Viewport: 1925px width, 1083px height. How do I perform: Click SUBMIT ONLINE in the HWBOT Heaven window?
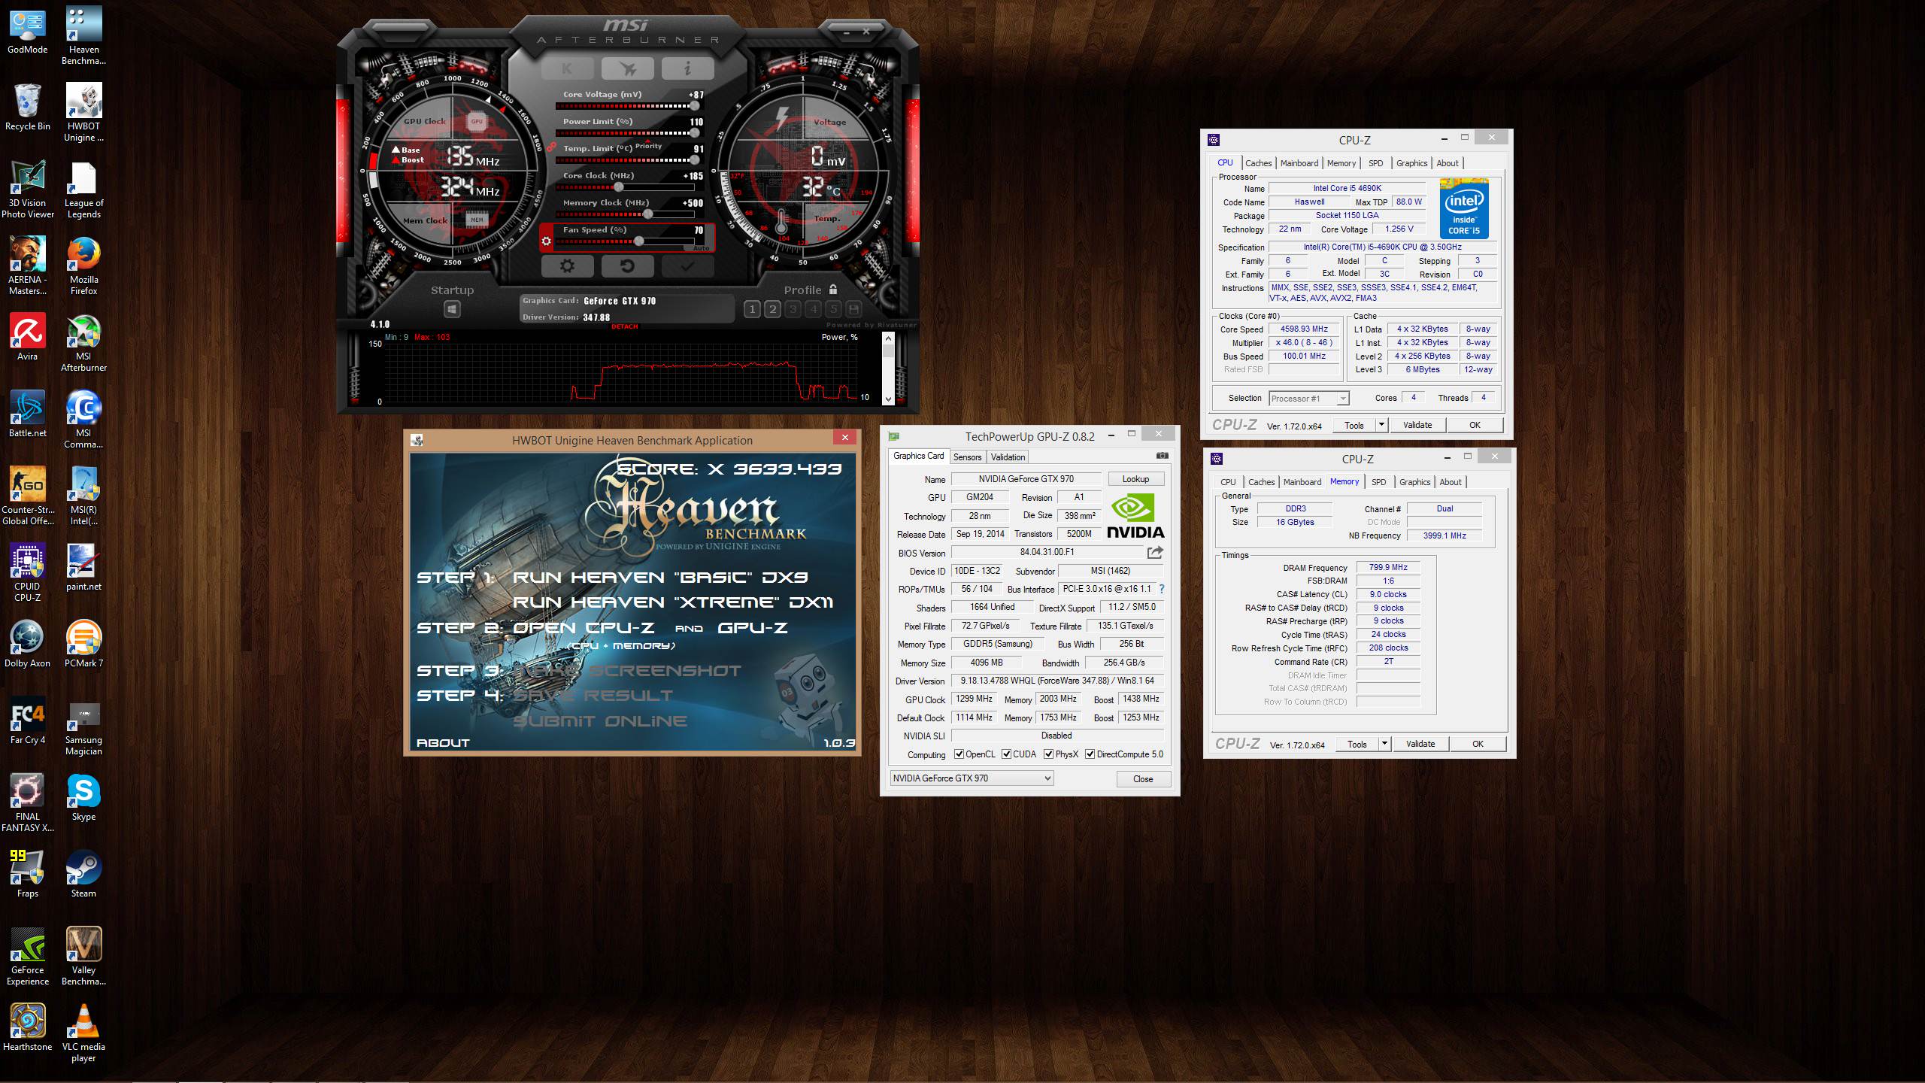coord(600,721)
